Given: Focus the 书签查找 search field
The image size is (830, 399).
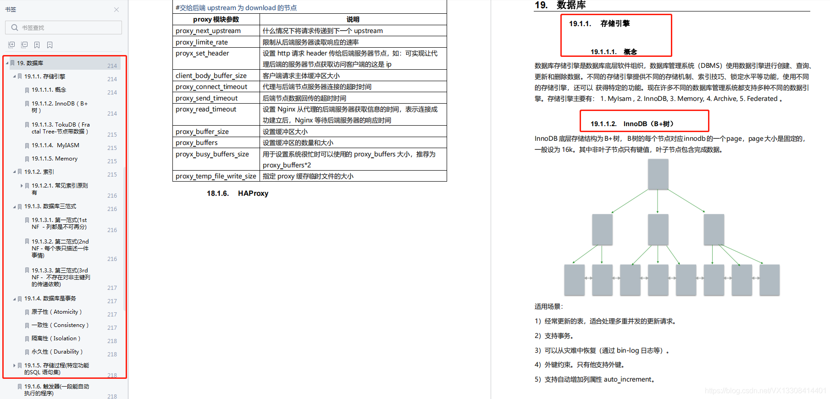Looking at the screenshot, I should tap(64, 28).
